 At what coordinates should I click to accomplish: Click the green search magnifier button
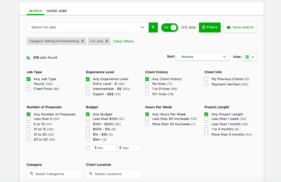(153, 27)
